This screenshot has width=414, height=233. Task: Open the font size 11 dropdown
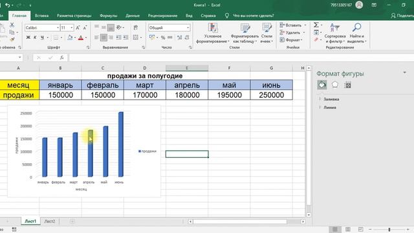(72, 28)
